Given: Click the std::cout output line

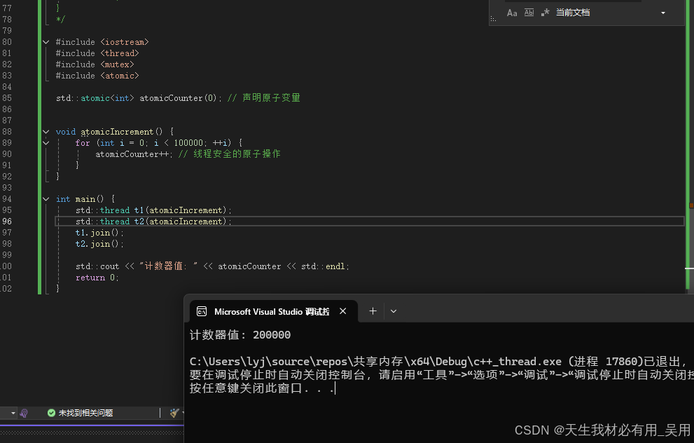Looking at the screenshot, I should [212, 266].
